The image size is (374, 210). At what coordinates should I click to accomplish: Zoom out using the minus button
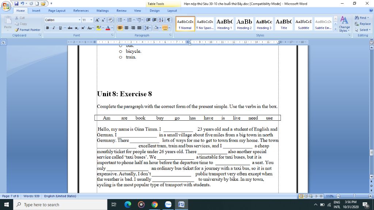338,196
